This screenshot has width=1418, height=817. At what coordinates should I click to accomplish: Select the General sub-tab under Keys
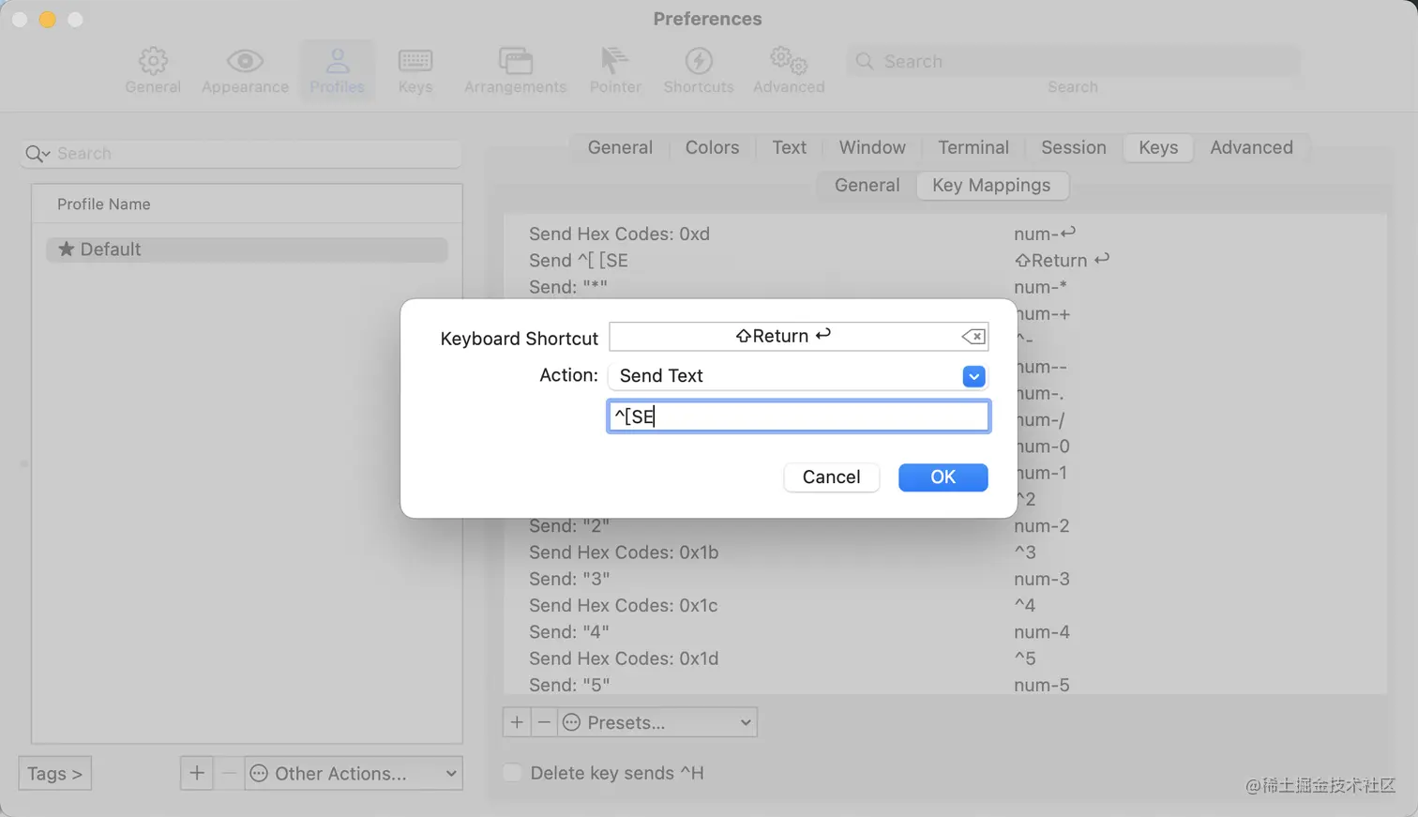click(x=867, y=185)
